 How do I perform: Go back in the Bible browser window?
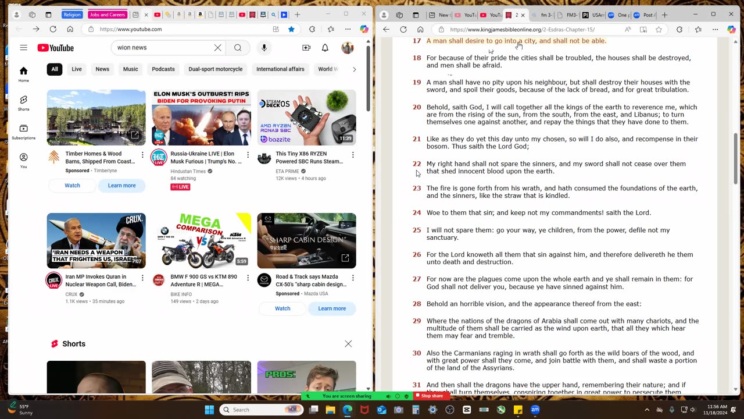pos(387,29)
